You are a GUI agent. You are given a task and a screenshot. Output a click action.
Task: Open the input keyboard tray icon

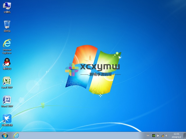tap(148, 135)
